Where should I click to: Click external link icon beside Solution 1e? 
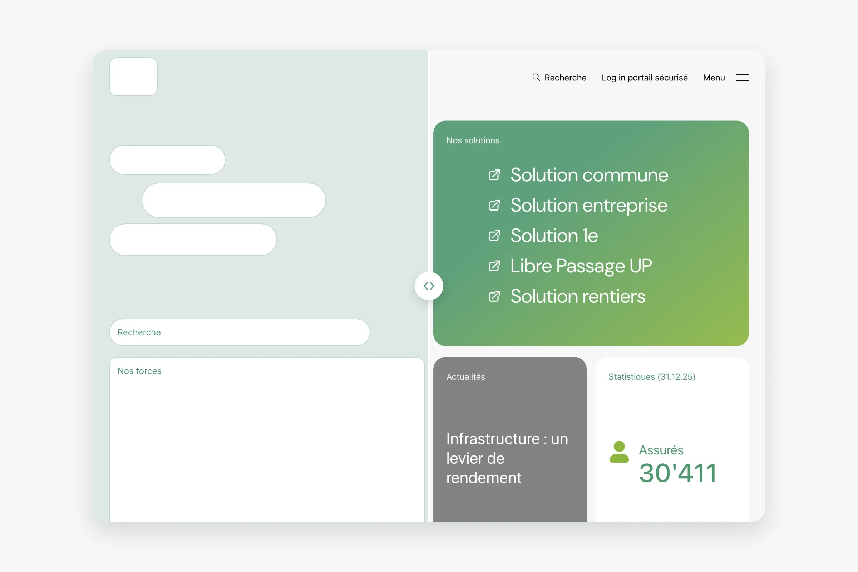(494, 236)
